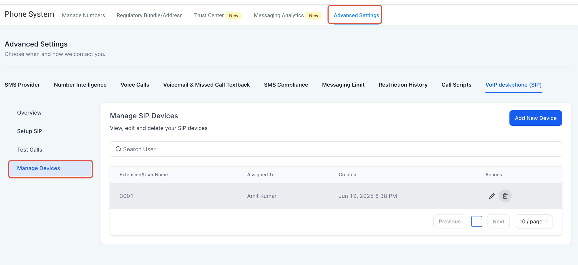Switch to the Number Intelligence tab
The height and width of the screenshot is (265, 578).
point(80,85)
